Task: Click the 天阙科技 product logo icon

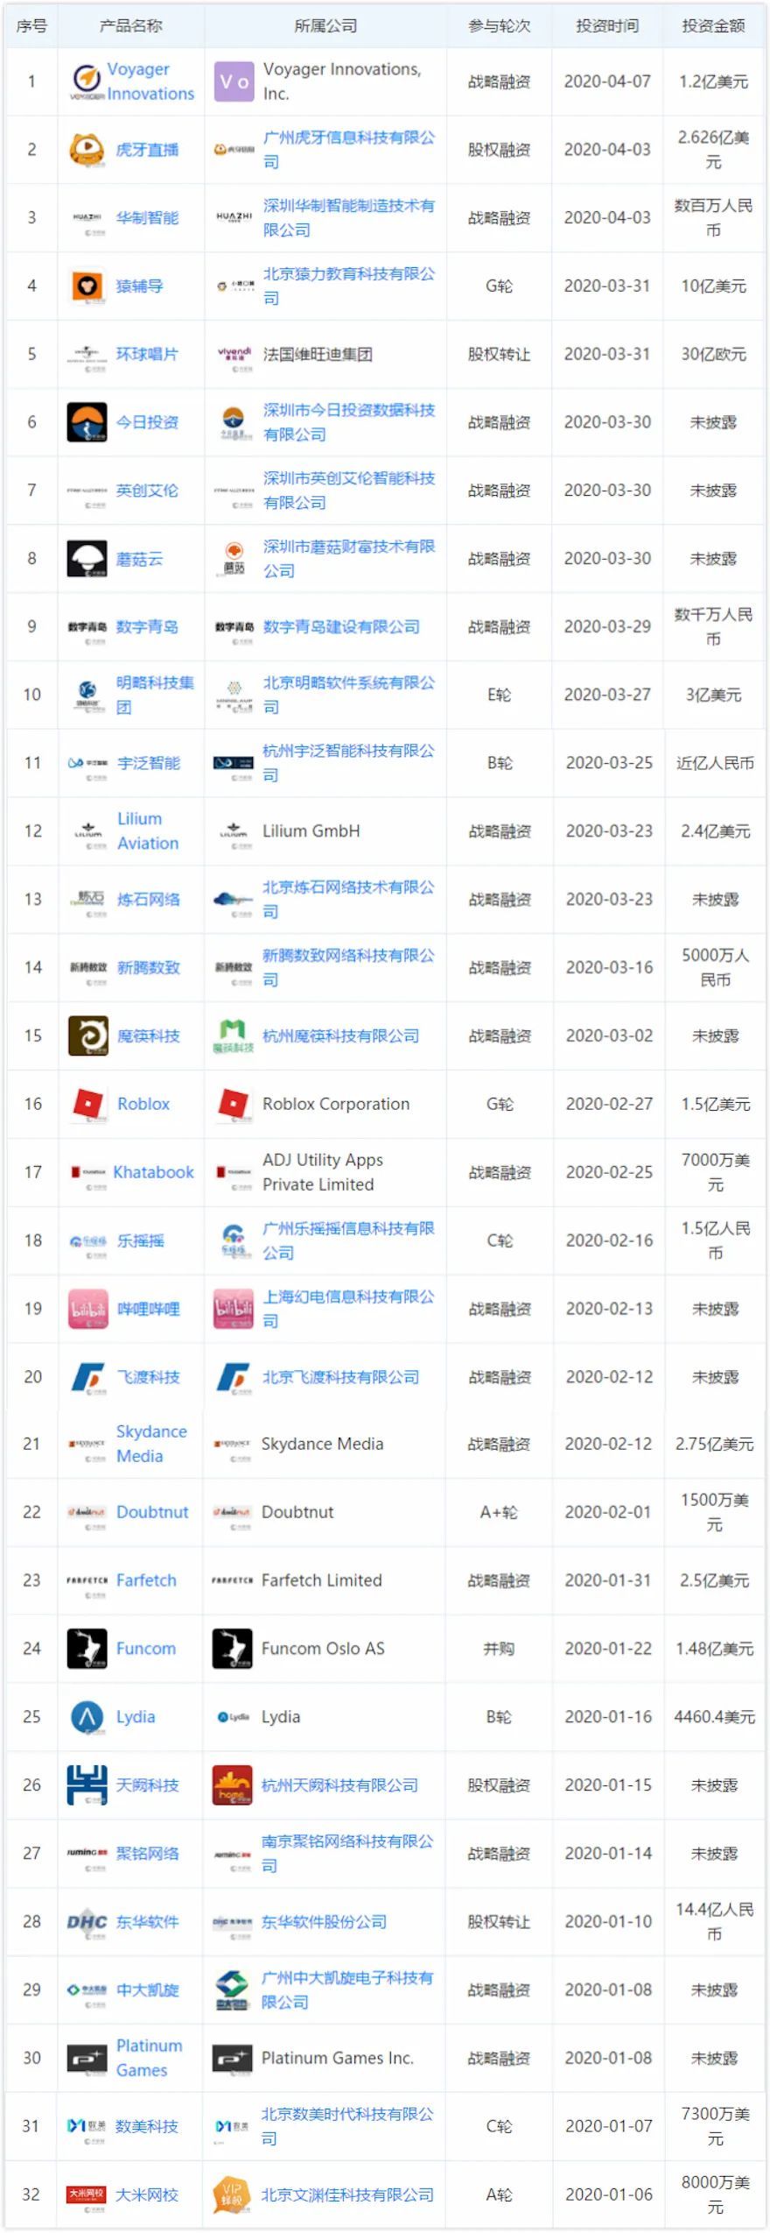Action: coord(87,1785)
